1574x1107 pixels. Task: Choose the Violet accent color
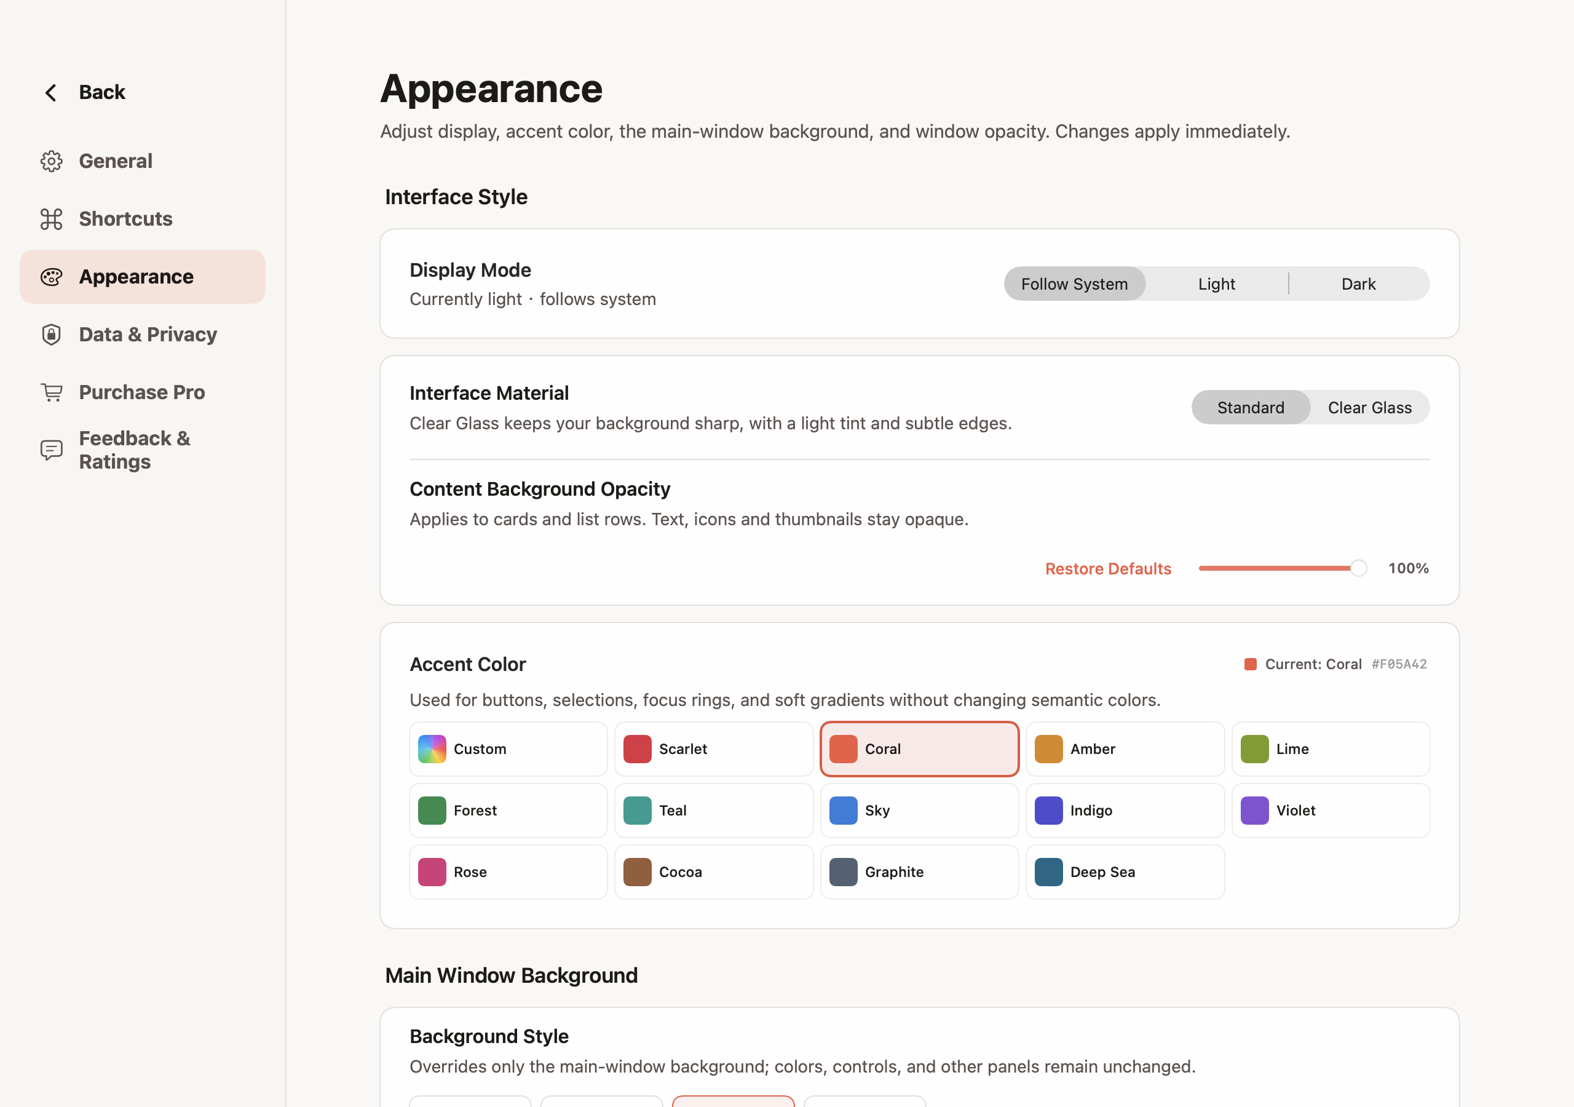pyautogui.click(x=1331, y=811)
